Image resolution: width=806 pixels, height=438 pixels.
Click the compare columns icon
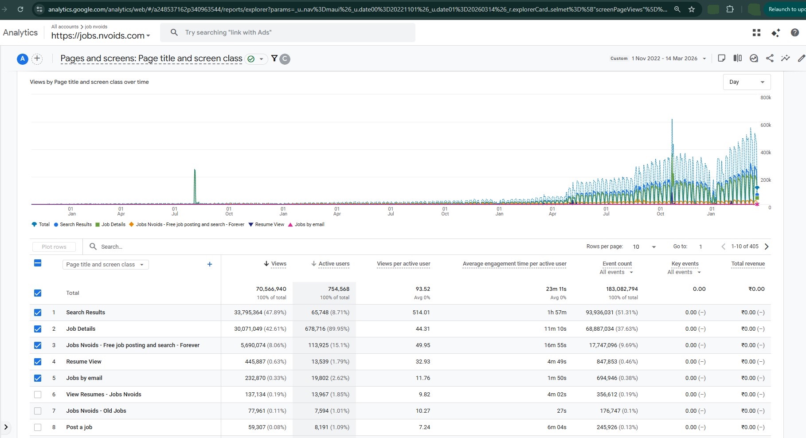[x=738, y=59]
